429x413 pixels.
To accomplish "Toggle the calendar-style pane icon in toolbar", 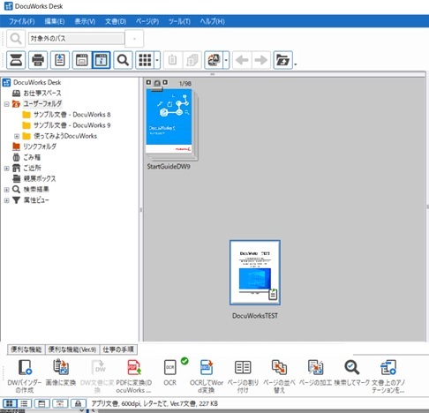I will pos(82,60).
